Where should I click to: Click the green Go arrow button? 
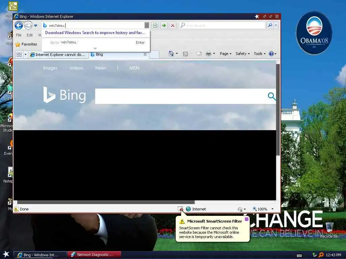pos(164,26)
